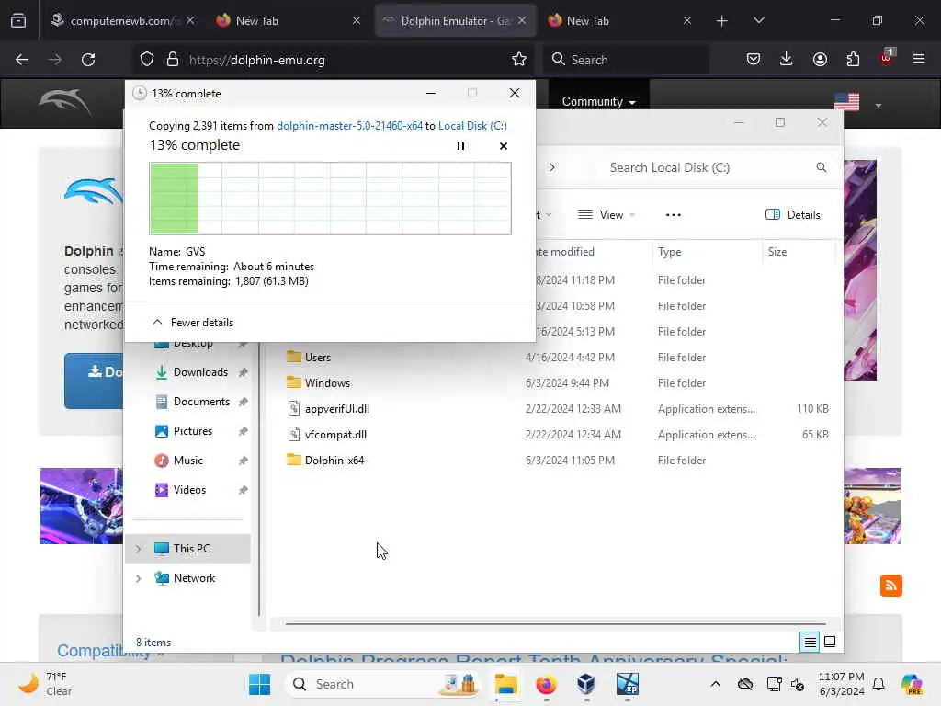
Task: Click the Firefox forward arrow
Action: point(55,60)
